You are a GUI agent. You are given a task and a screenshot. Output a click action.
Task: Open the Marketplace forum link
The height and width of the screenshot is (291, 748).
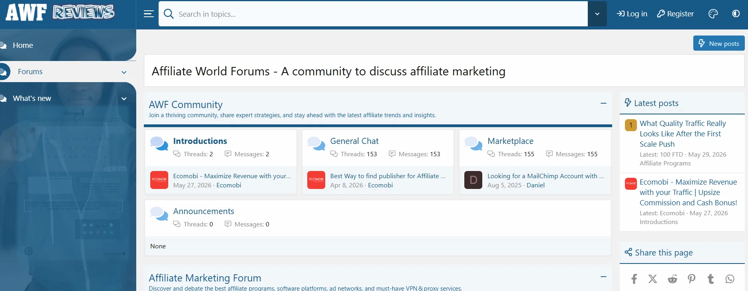(x=511, y=141)
